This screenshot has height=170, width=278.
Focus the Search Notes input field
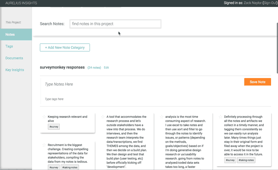(115, 24)
